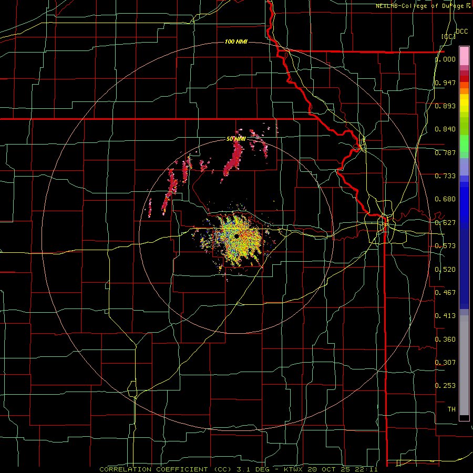Screen dimensions: 473x473
Task: Click the 0.360 scale value
Action: tap(445, 340)
